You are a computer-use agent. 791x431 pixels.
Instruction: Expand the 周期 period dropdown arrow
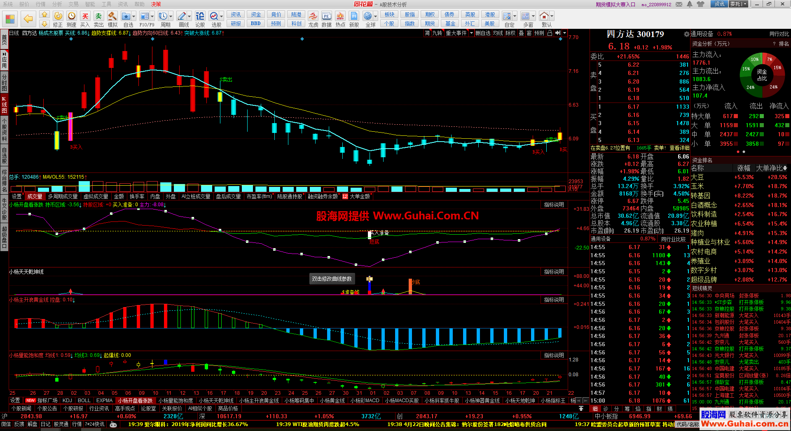[x=171, y=16]
